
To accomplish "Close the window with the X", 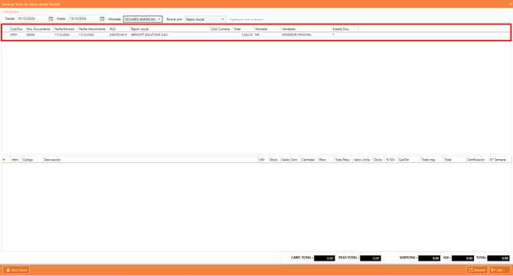I will point(511,5).
